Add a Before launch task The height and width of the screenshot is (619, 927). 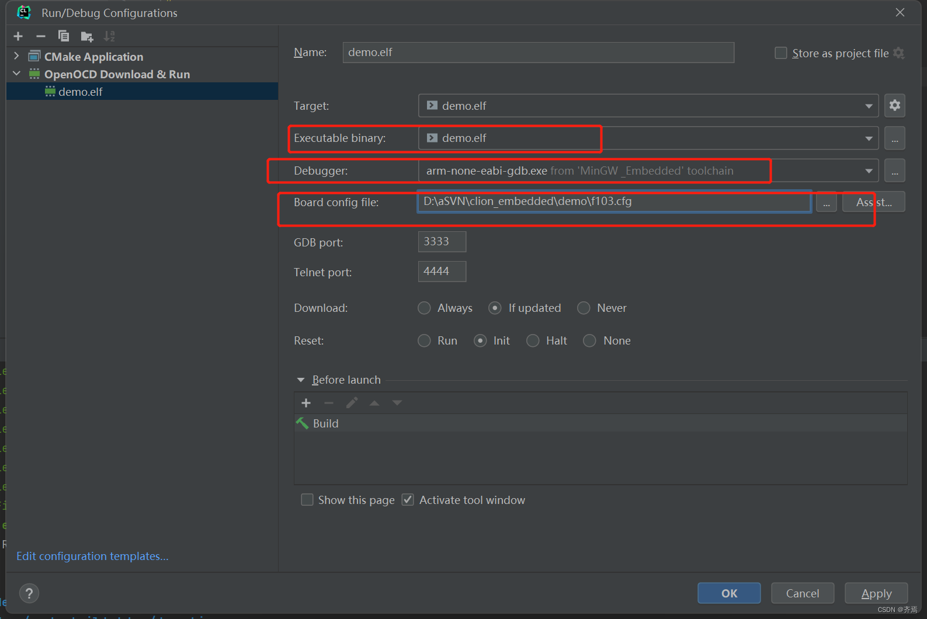(306, 403)
